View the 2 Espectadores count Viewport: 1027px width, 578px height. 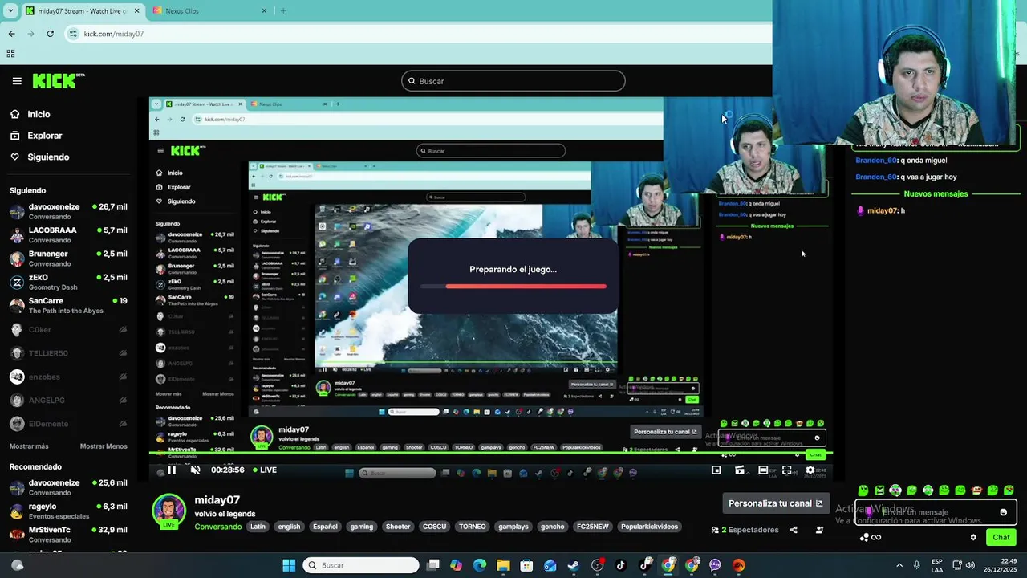(x=745, y=530)
